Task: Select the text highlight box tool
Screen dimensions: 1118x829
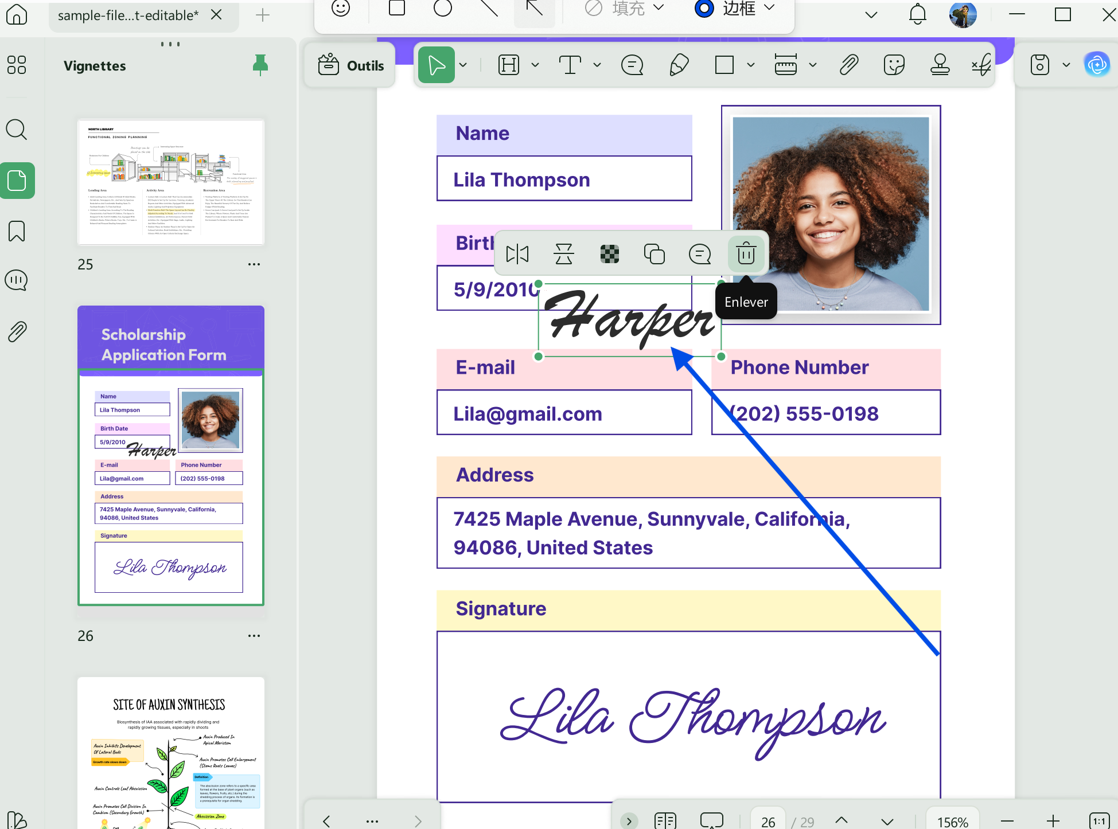Action: coord(509,65)
